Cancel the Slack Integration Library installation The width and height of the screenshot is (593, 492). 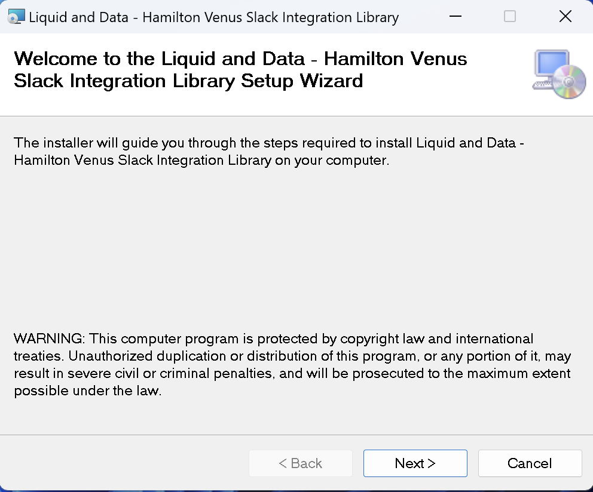pos(530,463)
